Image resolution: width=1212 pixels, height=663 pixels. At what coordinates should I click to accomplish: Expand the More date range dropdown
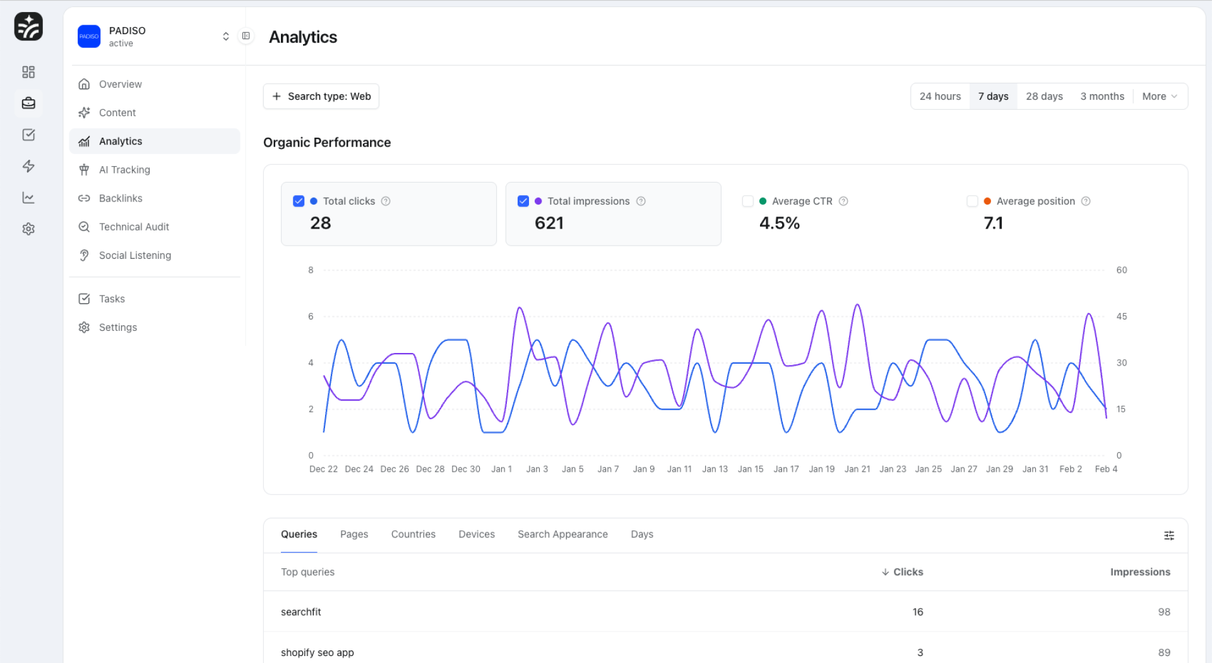(x=1159, y=97)
